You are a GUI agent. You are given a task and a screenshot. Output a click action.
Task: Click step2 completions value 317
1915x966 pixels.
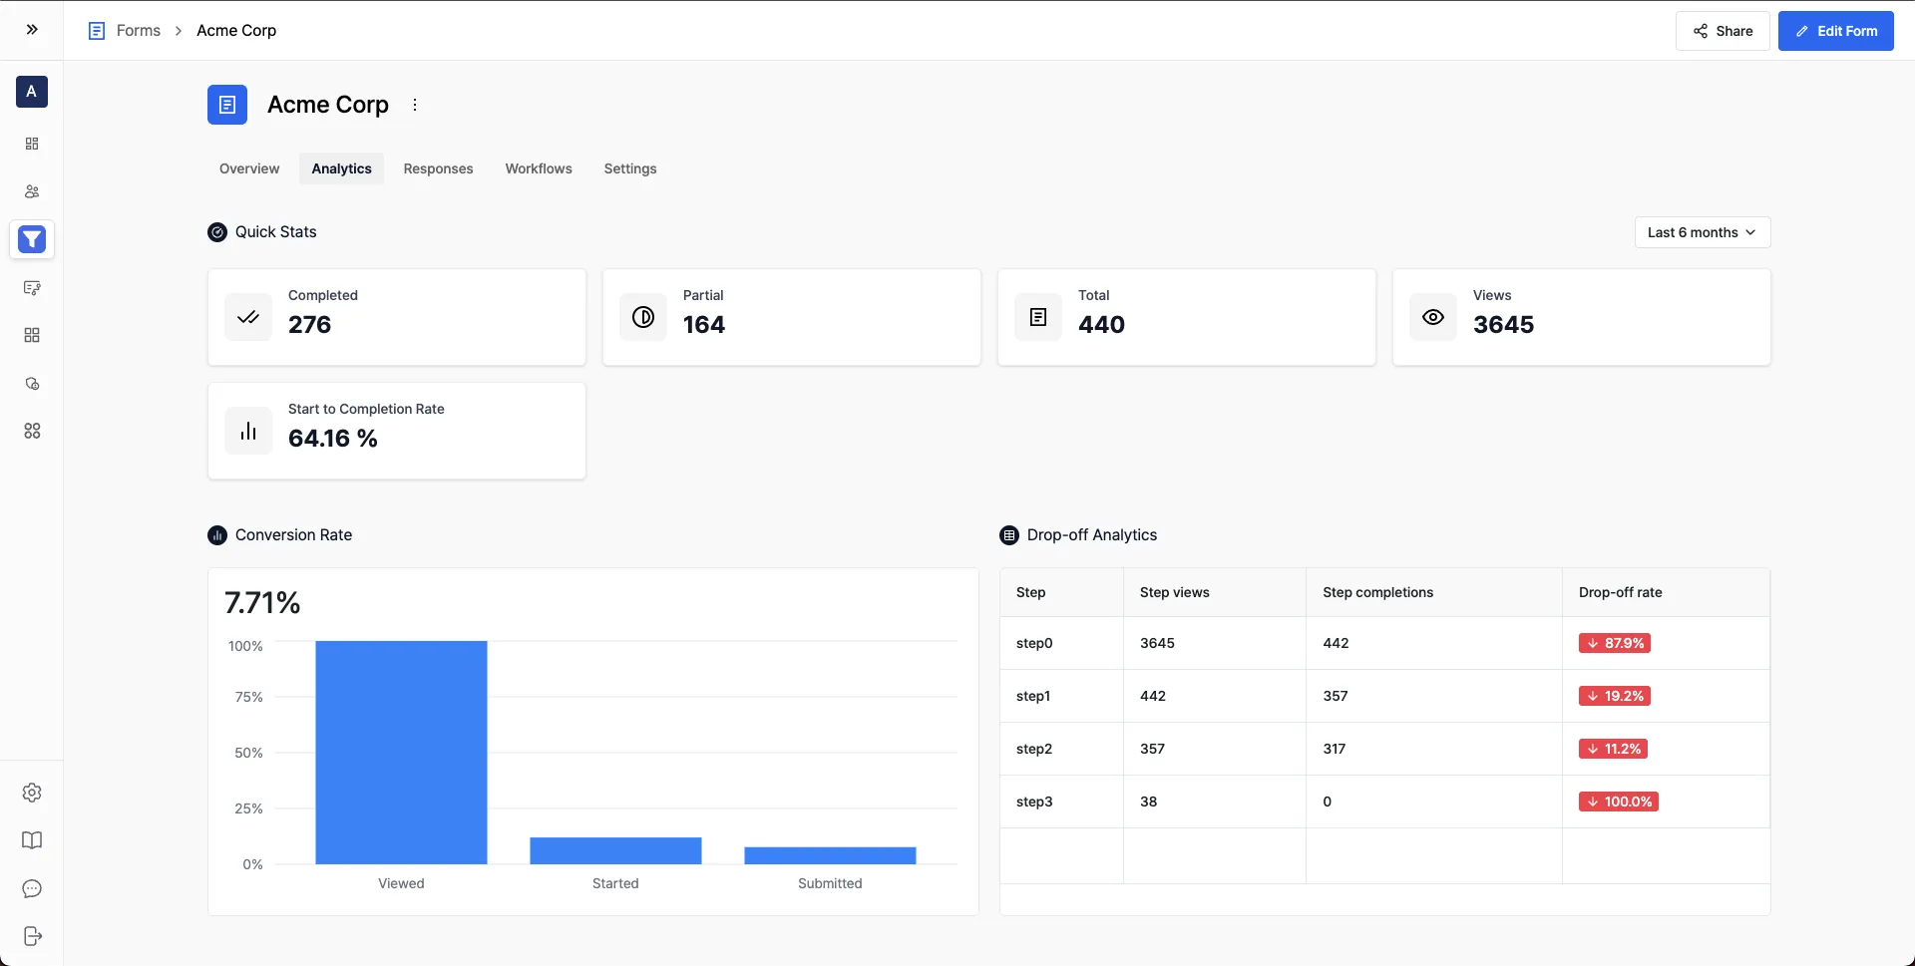pyautogui.click(x=1335, y=749)
